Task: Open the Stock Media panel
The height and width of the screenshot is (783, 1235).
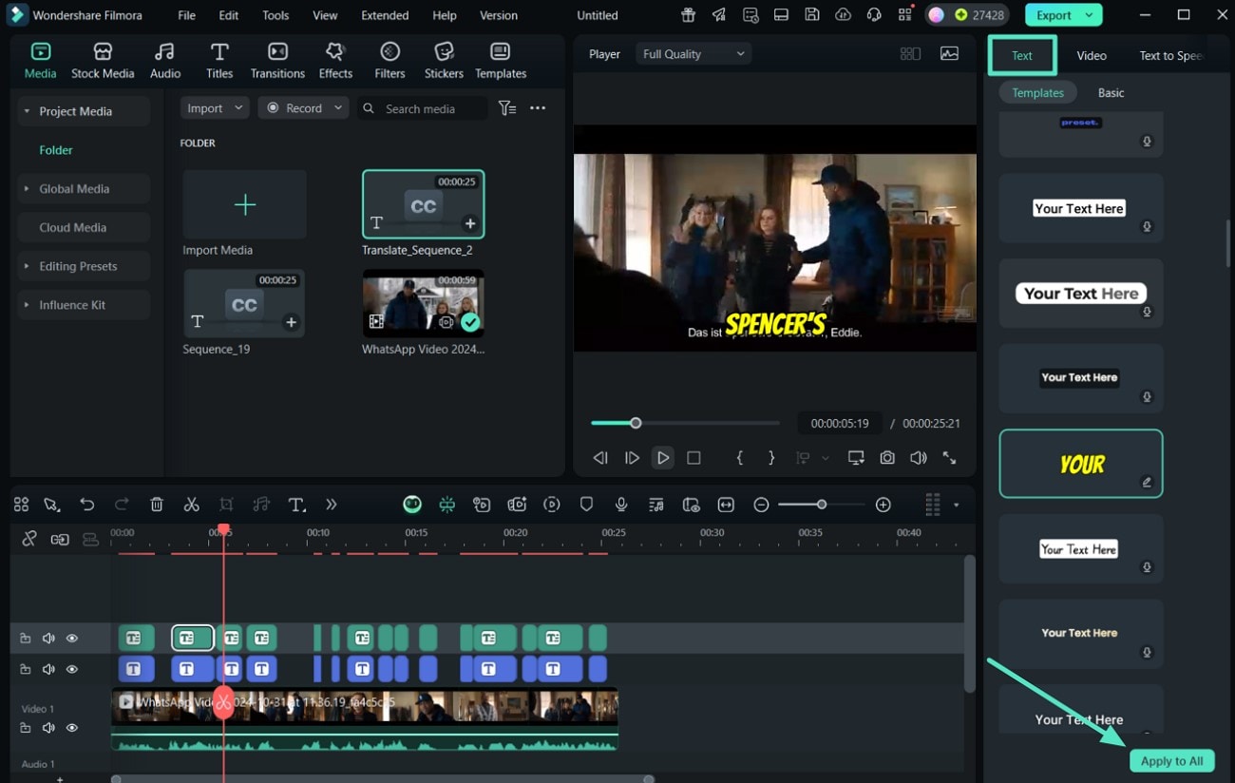Action: point(103,61)
